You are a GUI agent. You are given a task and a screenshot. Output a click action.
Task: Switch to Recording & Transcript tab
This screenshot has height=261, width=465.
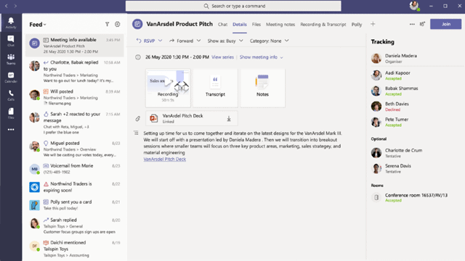click(x=323, y=24)
